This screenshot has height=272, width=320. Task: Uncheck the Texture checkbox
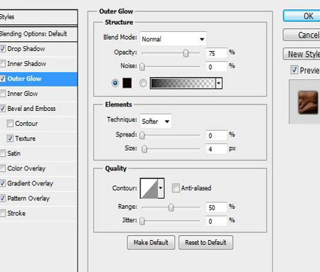point(10,138)
